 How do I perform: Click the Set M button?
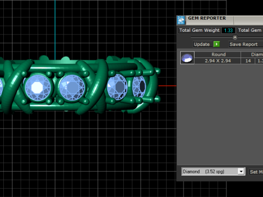[256, 172]
